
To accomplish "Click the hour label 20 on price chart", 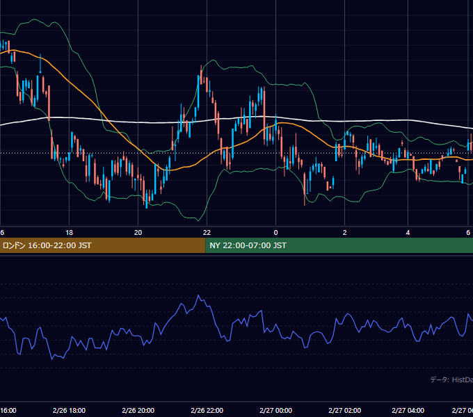I will 138,232.
